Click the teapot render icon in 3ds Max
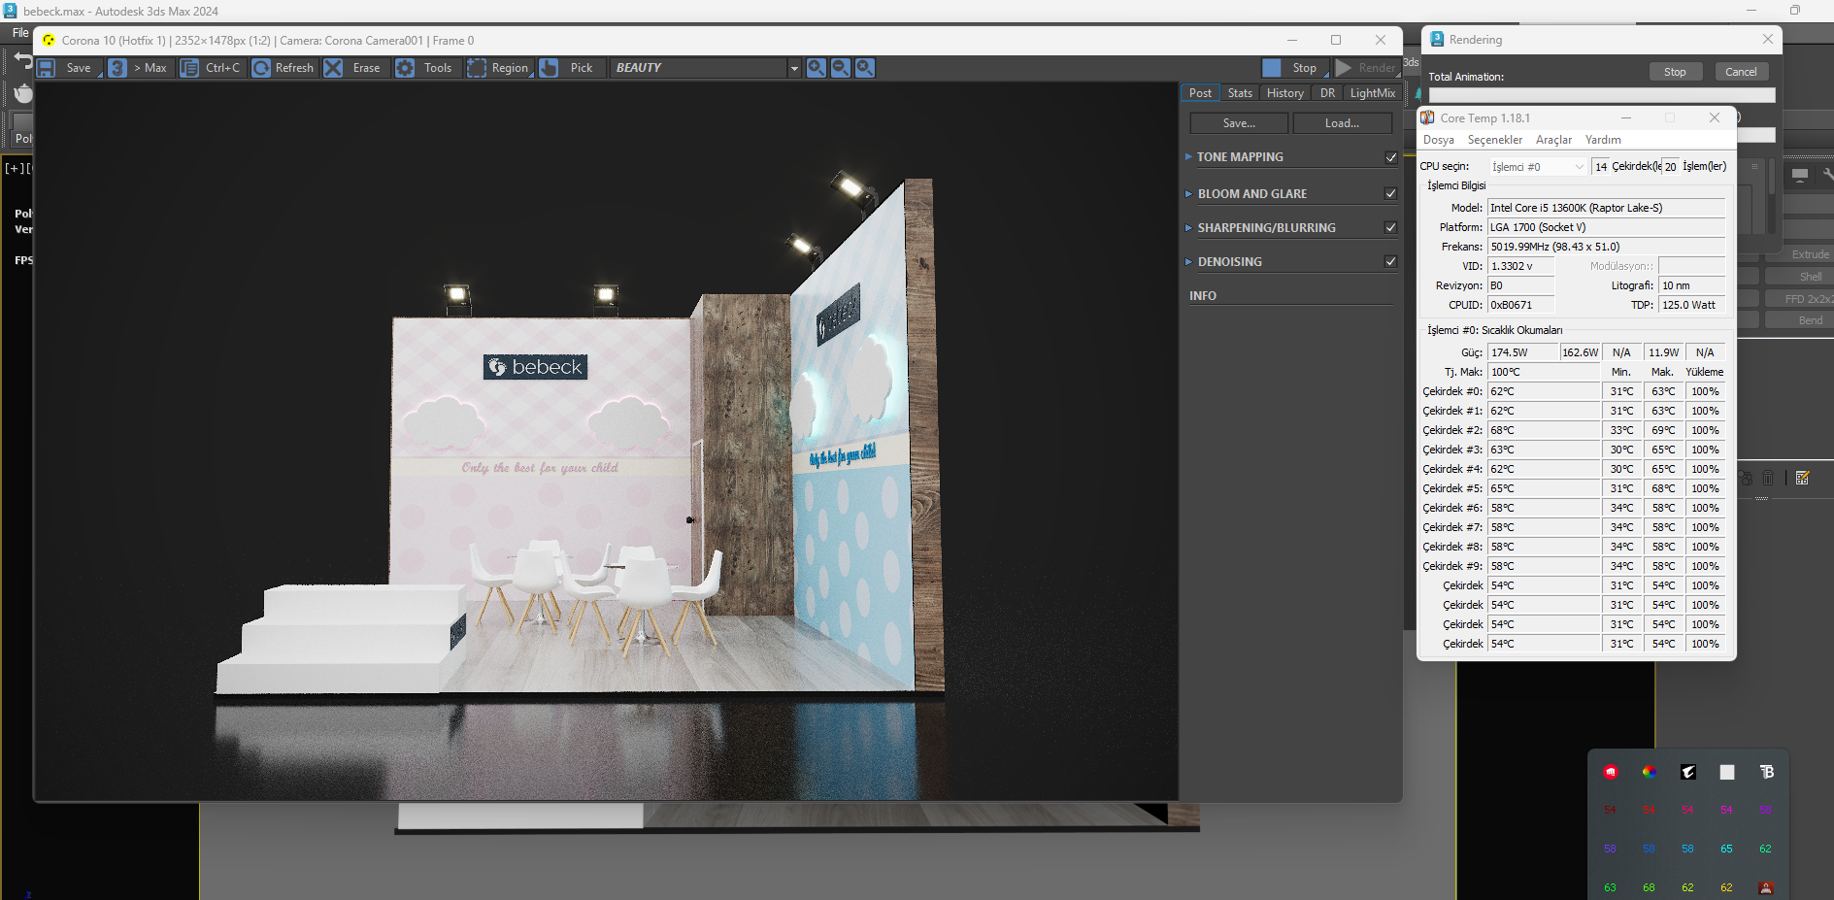The width and height of the screenshot is (1834, 900). coord(23,93)
